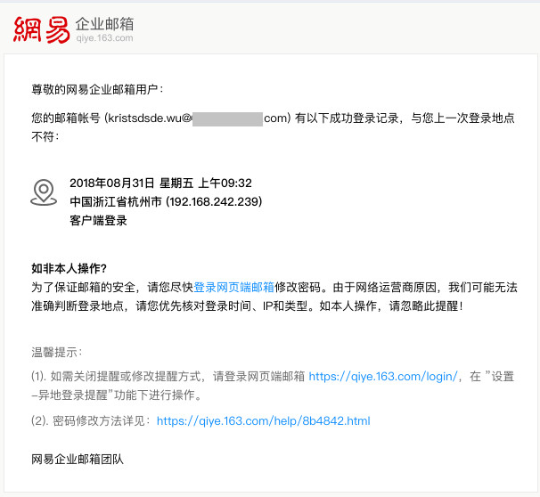Click the location pin icon
540x497 pixels.
pyautogui.click(x=44, y=191)
